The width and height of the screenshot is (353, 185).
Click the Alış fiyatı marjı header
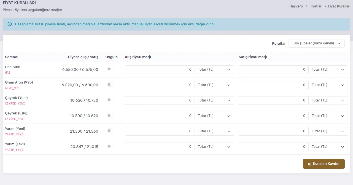point(138,57)
